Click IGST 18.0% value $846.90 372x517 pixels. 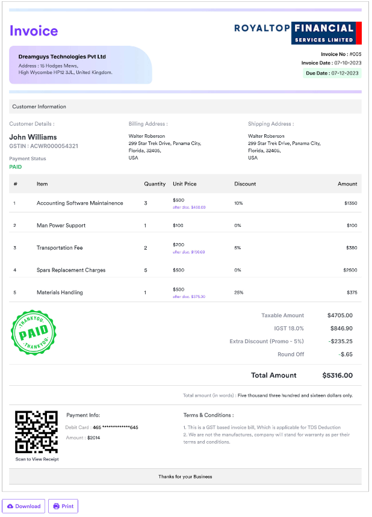341,329
